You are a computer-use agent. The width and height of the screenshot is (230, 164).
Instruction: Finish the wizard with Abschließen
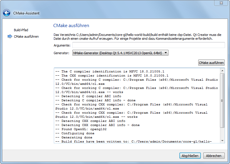[x=190, y=156]
